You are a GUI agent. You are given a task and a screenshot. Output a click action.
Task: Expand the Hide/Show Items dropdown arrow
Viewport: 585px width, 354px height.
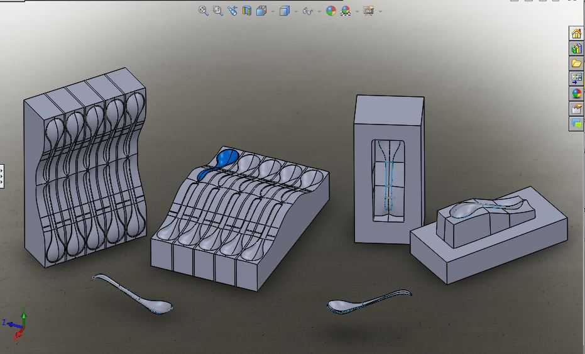coord(319,11)
